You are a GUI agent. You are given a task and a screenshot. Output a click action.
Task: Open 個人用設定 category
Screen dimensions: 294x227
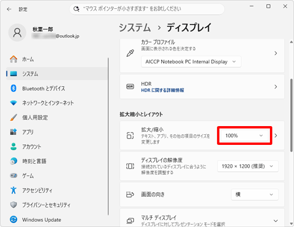point(57,117)
